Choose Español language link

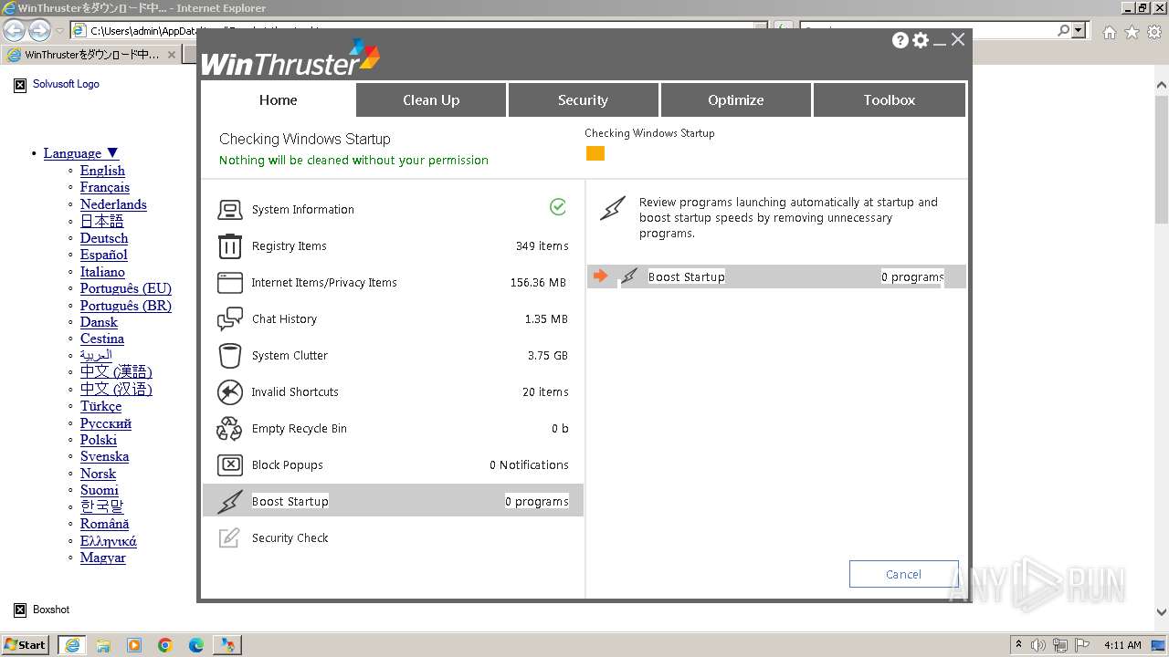point(104,255)
